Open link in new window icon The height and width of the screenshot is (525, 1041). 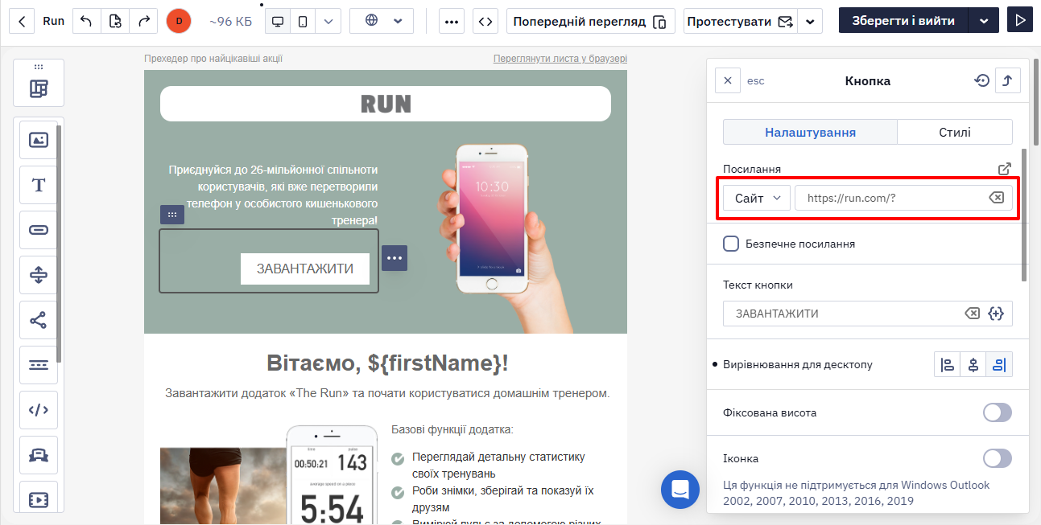[1005, 169]
